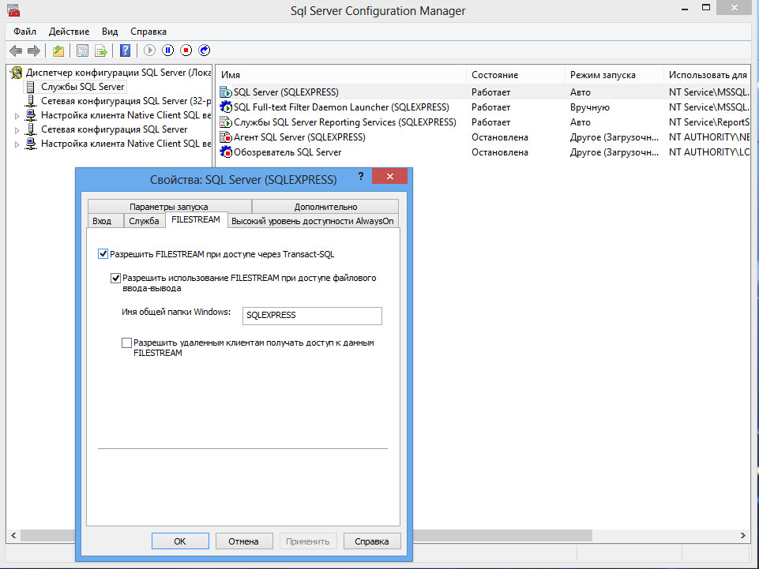The width and height of the screenshot is (759, 569).
Task: Click the Export list toolbar icon
Action: 101,51
